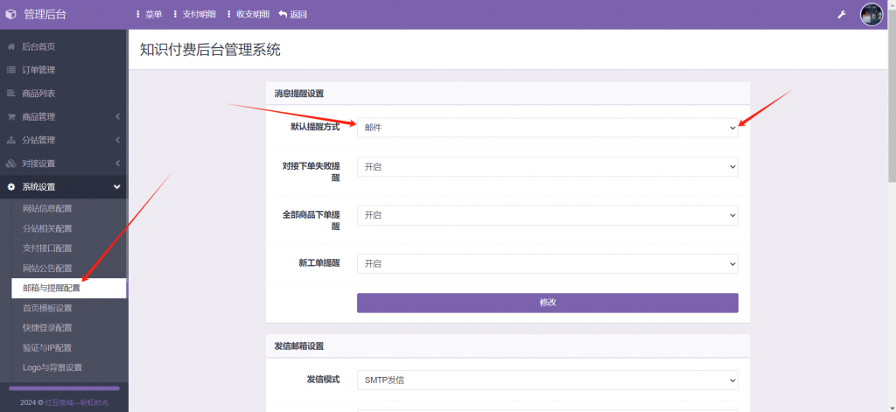Go to 后台首页 in sidebar

64,47
